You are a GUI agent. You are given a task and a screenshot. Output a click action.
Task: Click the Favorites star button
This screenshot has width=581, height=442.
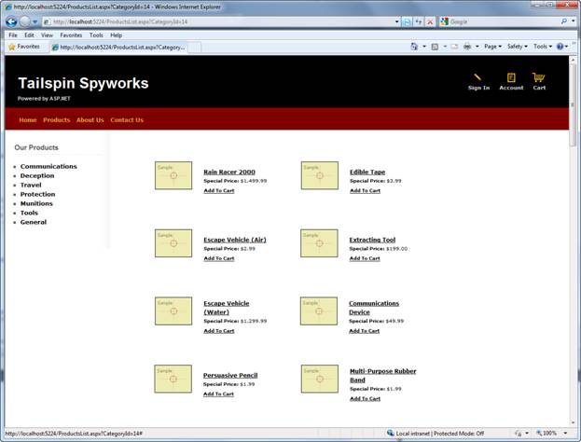point(24,47)
